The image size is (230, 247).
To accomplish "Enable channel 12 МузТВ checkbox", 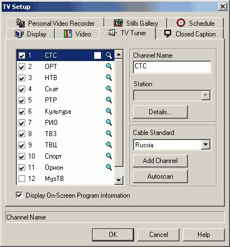I will (x=22, y=179).
